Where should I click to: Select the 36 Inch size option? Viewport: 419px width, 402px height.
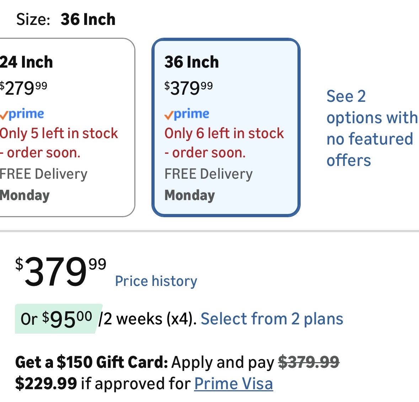tap(192, 63)
